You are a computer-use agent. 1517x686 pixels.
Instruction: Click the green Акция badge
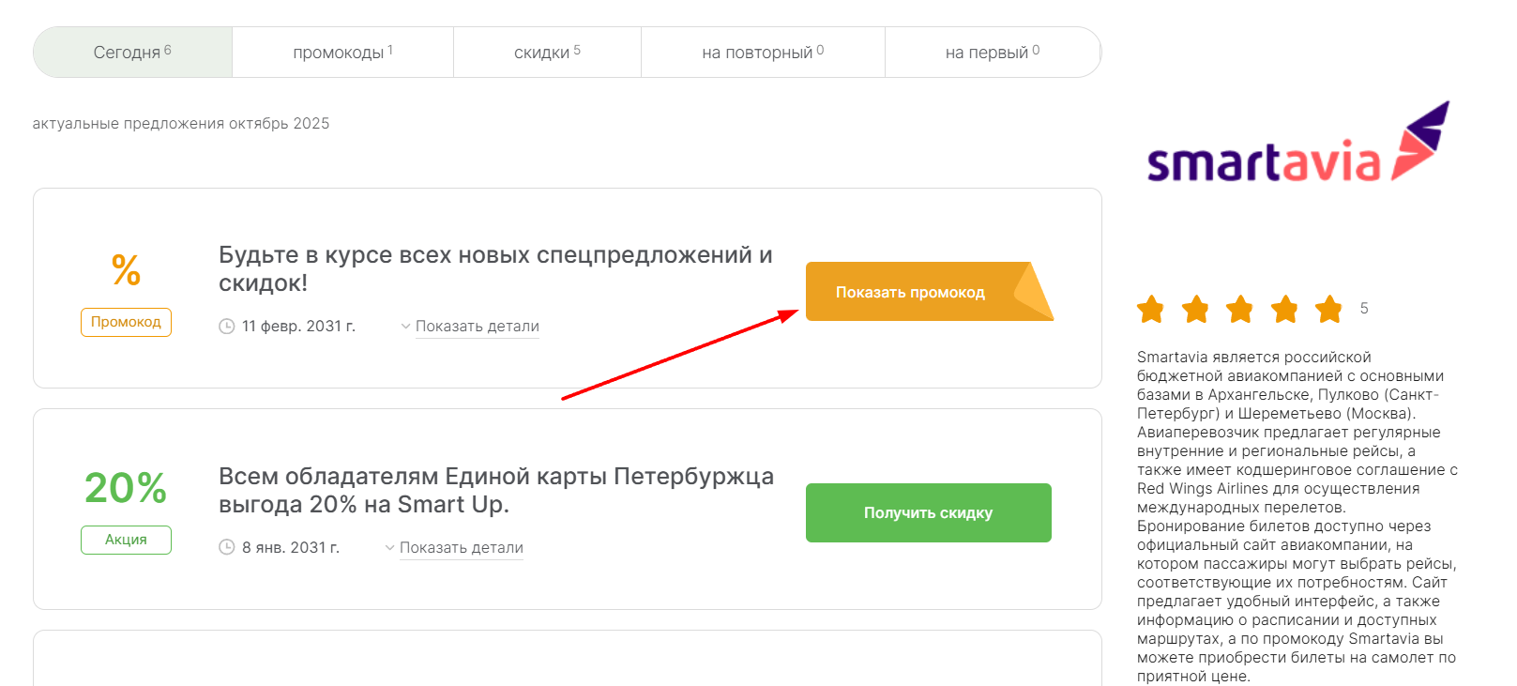point(126,540)
